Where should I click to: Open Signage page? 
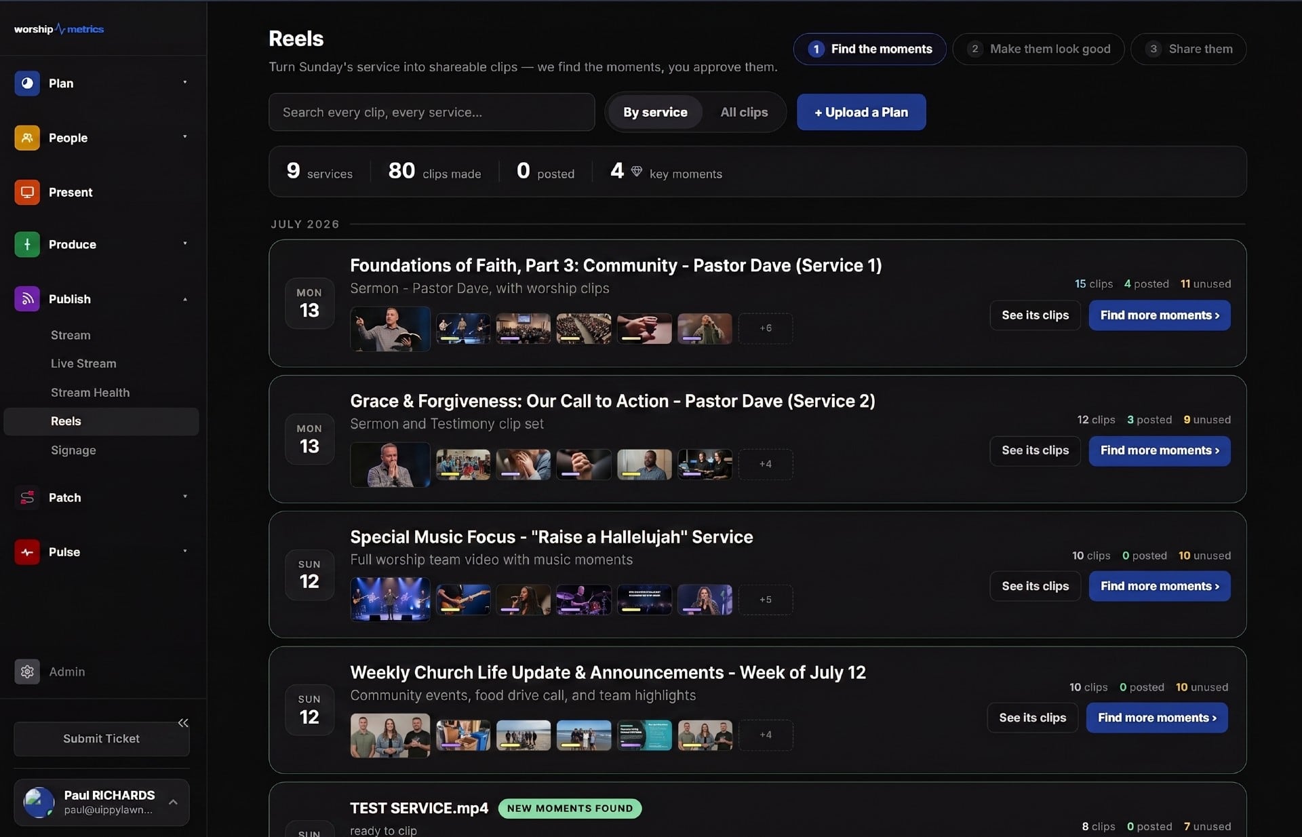(x=73, y=450)
